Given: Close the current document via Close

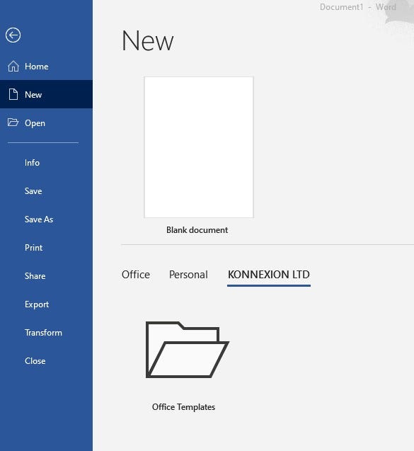Looking at the screenshot, I should click(46, 361).
